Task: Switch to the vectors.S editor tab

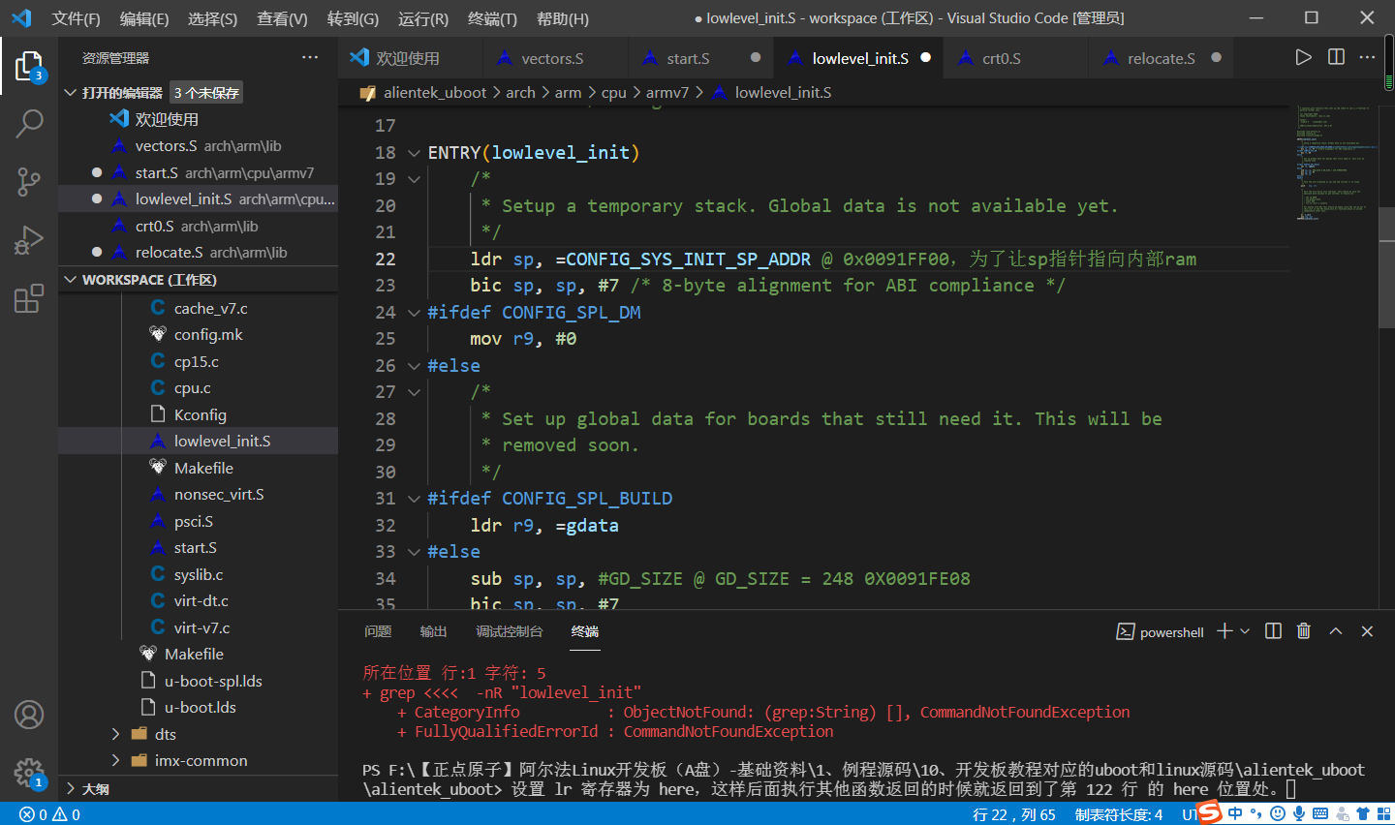Action: coord(555,58)
